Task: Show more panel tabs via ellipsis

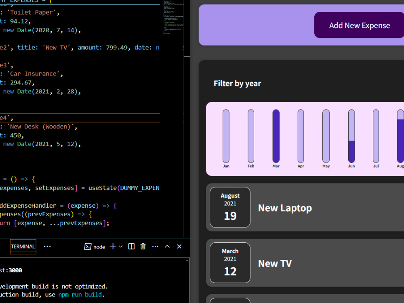Action: click(47, 246)
